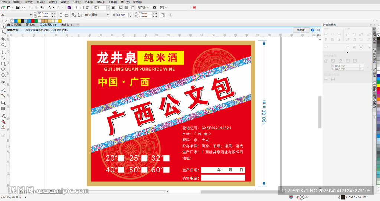
Task: Pick the green swatch in document palette
Action: point(36,21)
